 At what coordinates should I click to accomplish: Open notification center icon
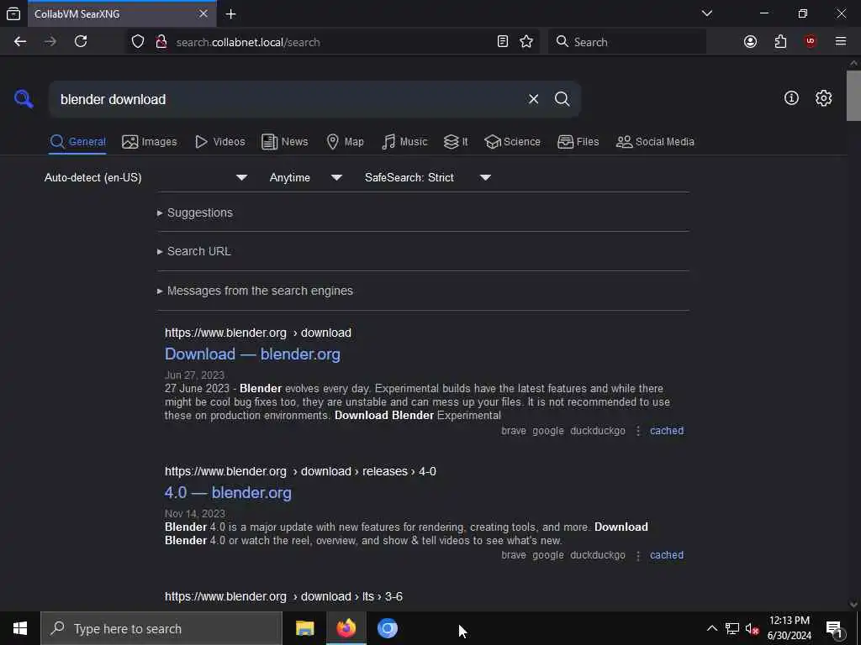point(834,628)
